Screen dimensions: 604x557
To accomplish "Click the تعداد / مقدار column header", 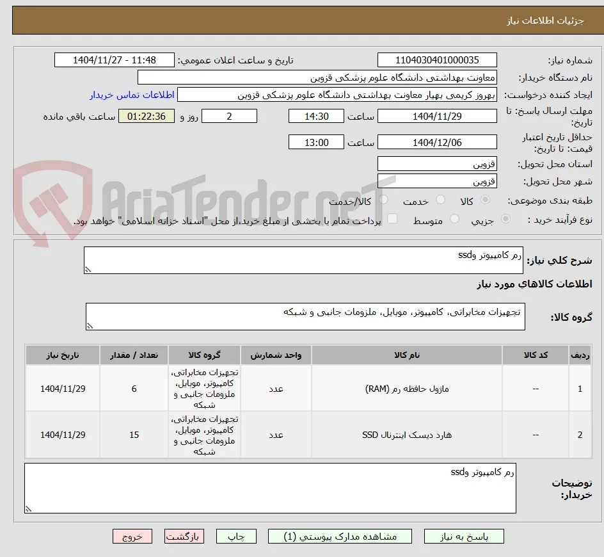I will 134,355.
